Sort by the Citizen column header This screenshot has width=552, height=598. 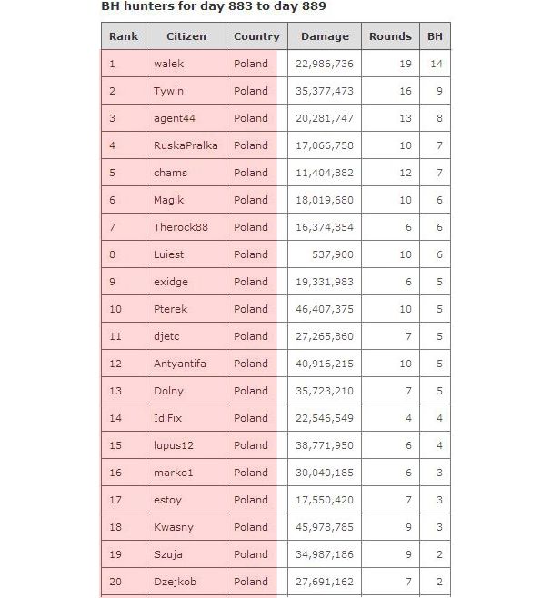click(x=186, y=36)
